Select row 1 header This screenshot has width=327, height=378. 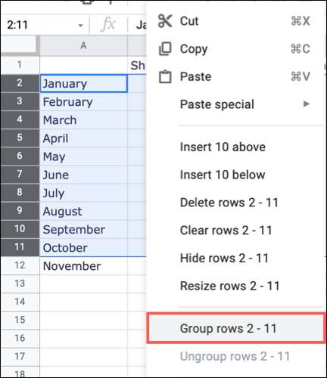tap(20, 65)
